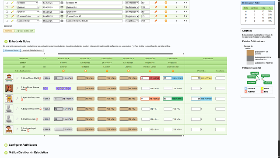
Task: Open the calendar picker for Examen Final date
Action: 62,21
